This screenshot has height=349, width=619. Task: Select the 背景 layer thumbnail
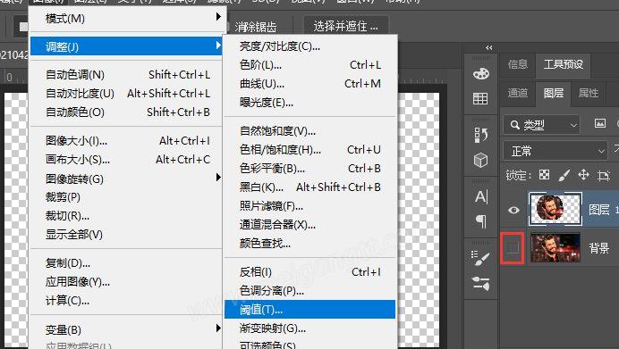click(555, 247)
